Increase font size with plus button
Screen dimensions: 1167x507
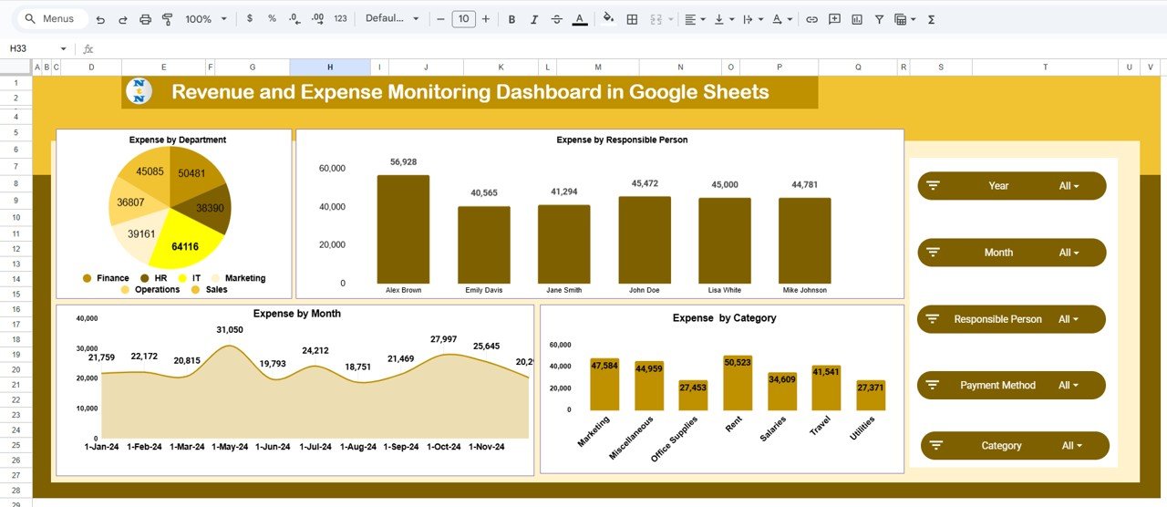[485, 19]
